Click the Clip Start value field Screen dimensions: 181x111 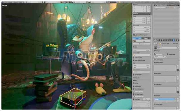[142, 65]
